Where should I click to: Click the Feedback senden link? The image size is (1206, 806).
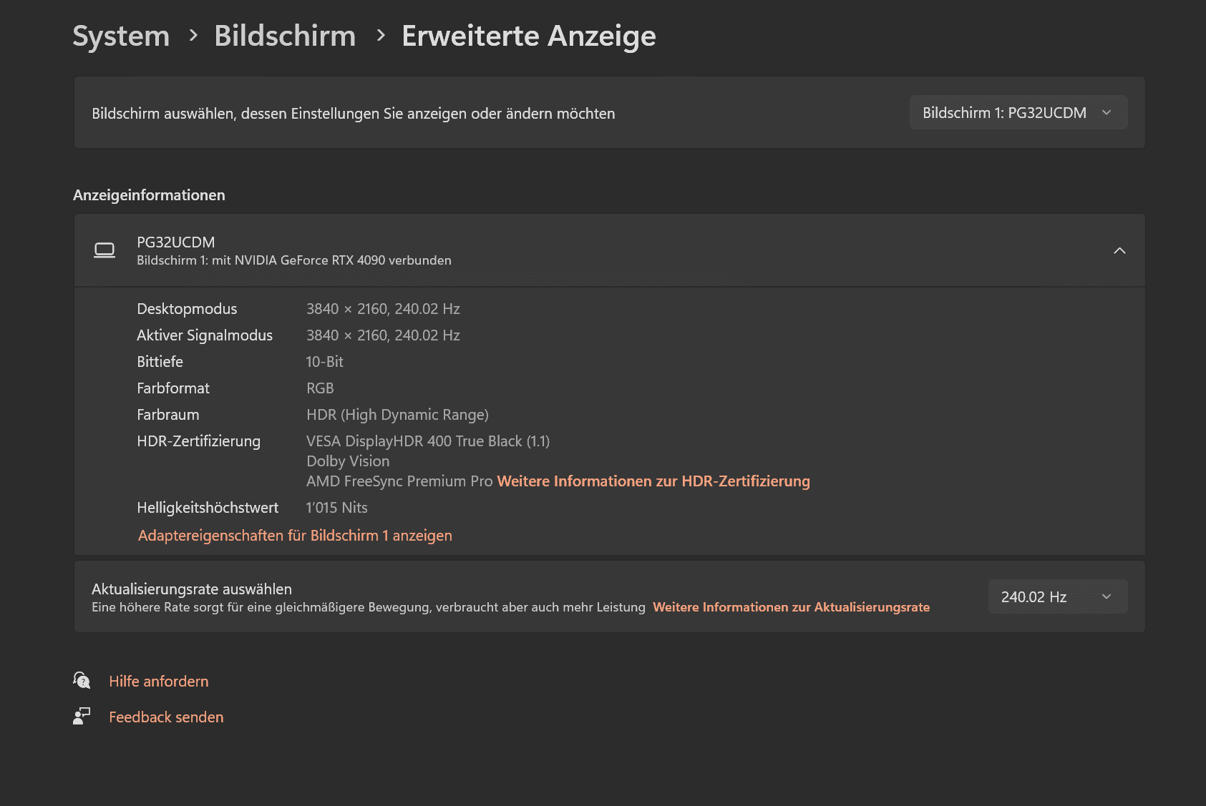tap(166, 717)
